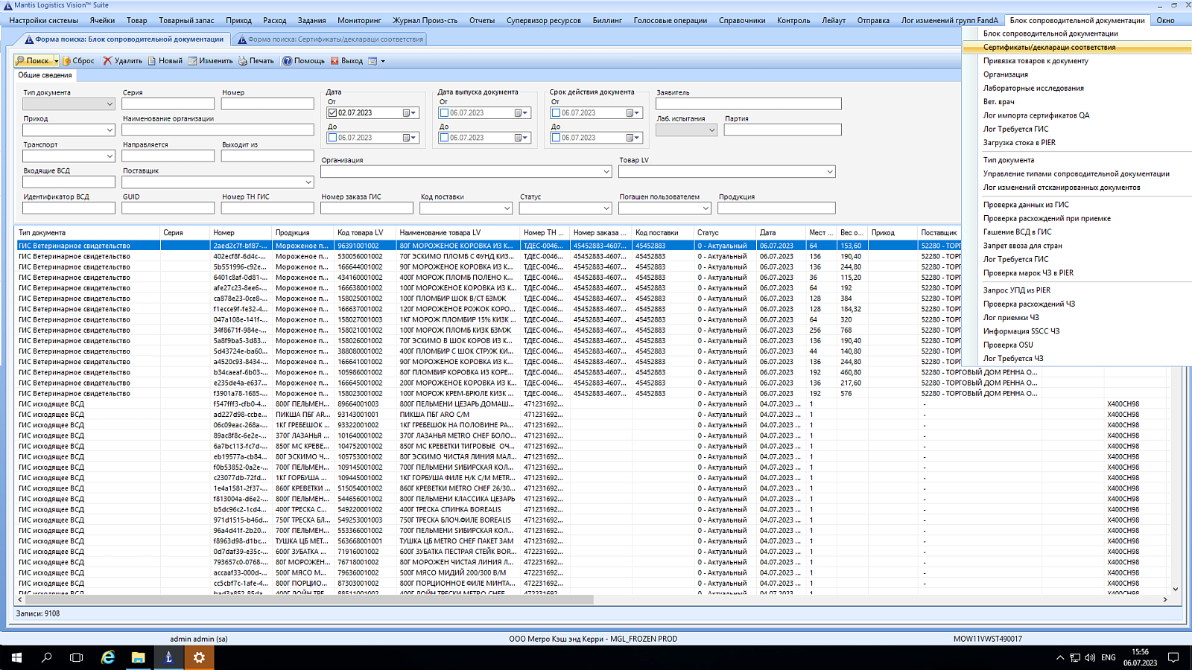Select Сертификаты/деклараци соответствия menu entry
The height and width of the screenshot is (670, 1192).
point(1077,47)
